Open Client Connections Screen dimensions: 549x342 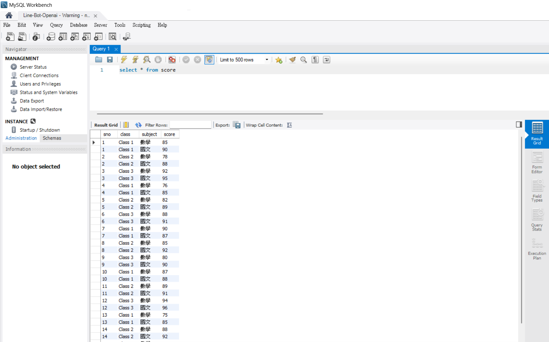click(39, 76)
